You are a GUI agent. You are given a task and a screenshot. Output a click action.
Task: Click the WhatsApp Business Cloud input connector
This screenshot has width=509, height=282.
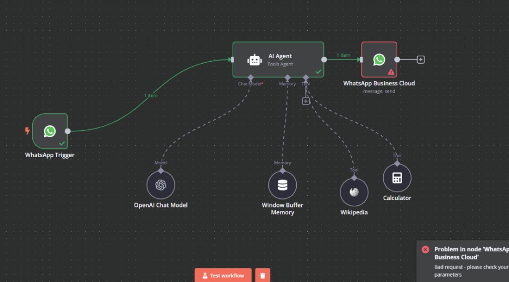(x=361, y=60)
